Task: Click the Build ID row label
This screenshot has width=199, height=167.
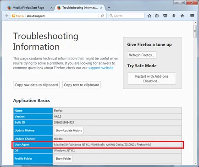Action: (x=20, y=123)
